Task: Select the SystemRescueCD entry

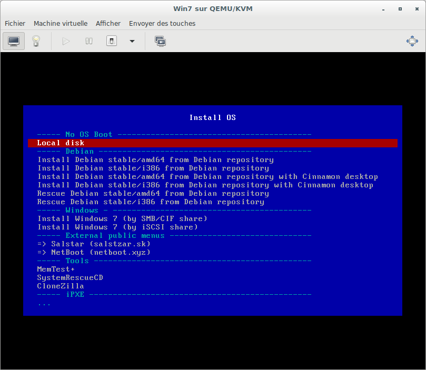Action: tap(70, 278)
